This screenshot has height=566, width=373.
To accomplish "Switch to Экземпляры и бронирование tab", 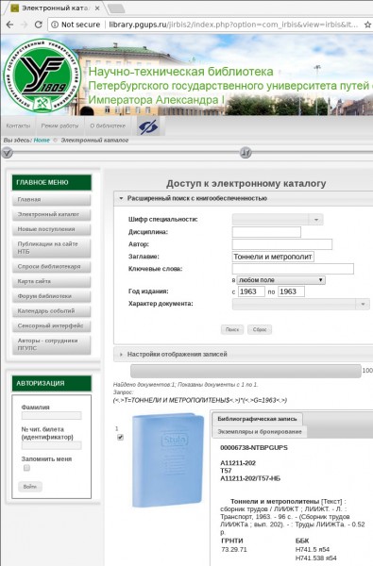I will [260, 431].
